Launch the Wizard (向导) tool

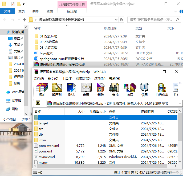[130, 90]
